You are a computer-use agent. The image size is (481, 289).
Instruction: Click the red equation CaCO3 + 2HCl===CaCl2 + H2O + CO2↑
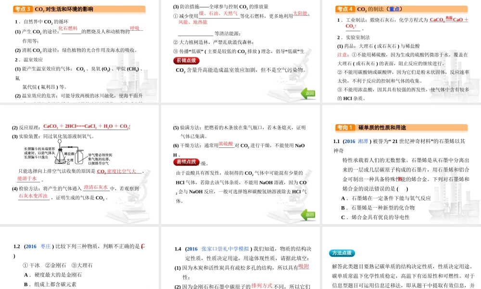point(87,126)
